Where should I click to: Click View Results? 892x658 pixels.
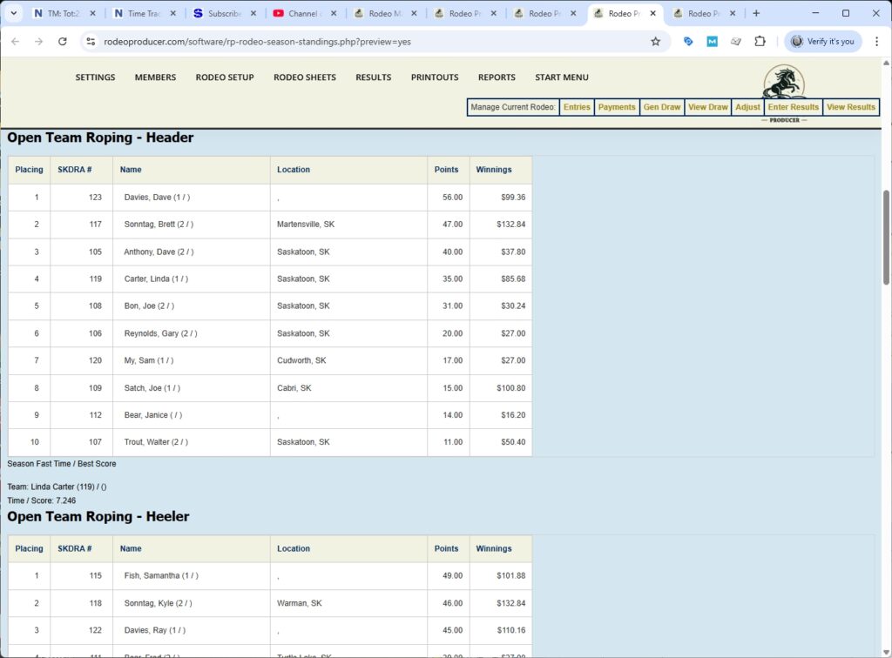click(851, 106)
